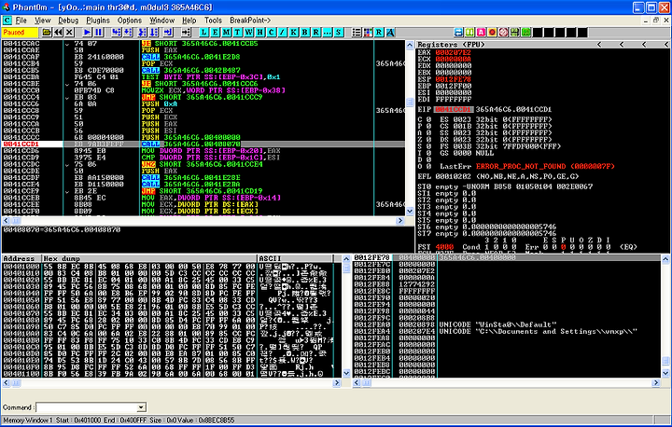Pause execution with the pause toolbar icon
This screenshot has height=427, width=672.
(x=98, y=32)
